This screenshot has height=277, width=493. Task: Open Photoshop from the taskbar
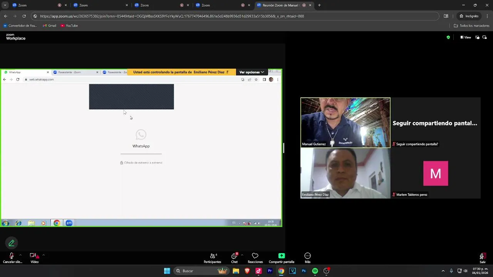pos(304,271)
